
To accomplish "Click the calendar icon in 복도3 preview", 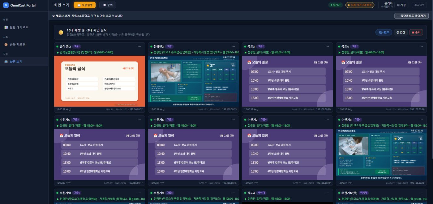I will [x=249, y=62].
